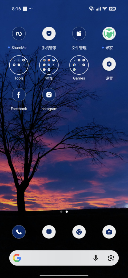Open the 文件管理 file manager
This screenshot has width=128, height=278.
(x=79, y=33)
